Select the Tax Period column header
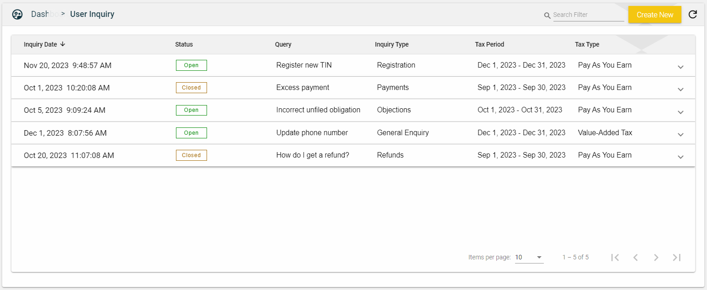 [x=489, y=44]
